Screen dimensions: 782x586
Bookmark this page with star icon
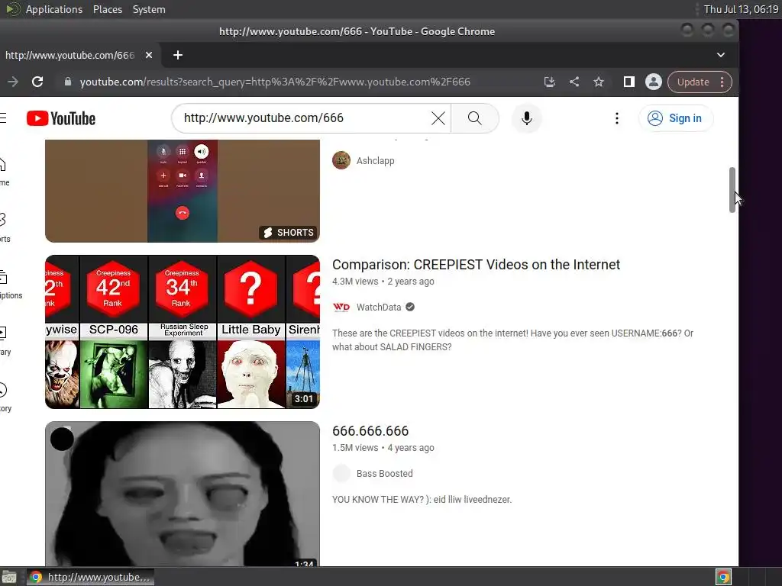pos(599,82)
